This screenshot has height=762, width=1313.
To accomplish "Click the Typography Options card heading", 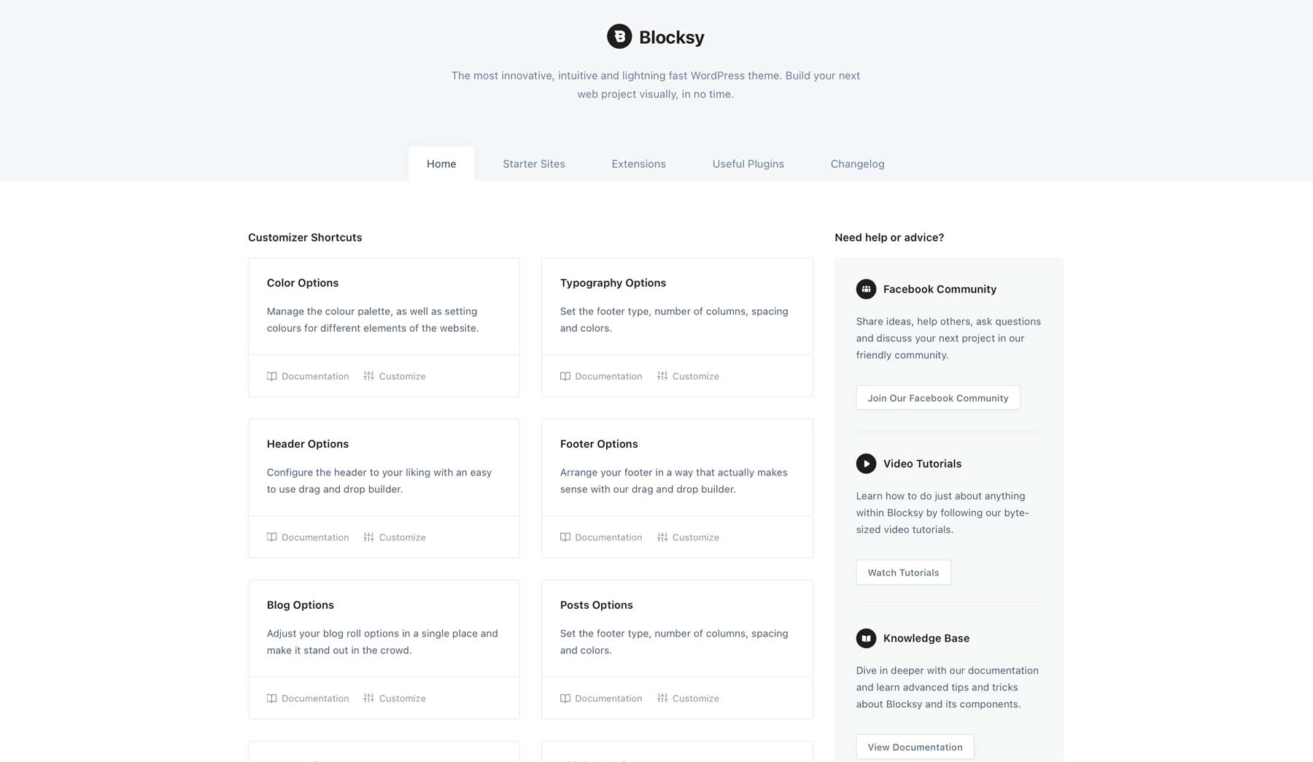I will point(613,283).
